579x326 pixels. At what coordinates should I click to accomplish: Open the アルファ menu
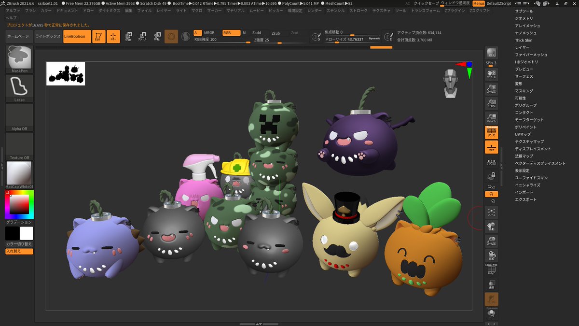[x=13, y=10]
